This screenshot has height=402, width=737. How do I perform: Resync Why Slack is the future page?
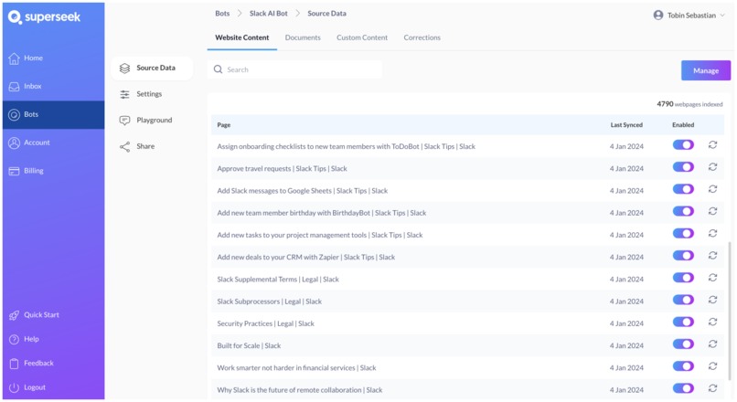pos(712,388)
